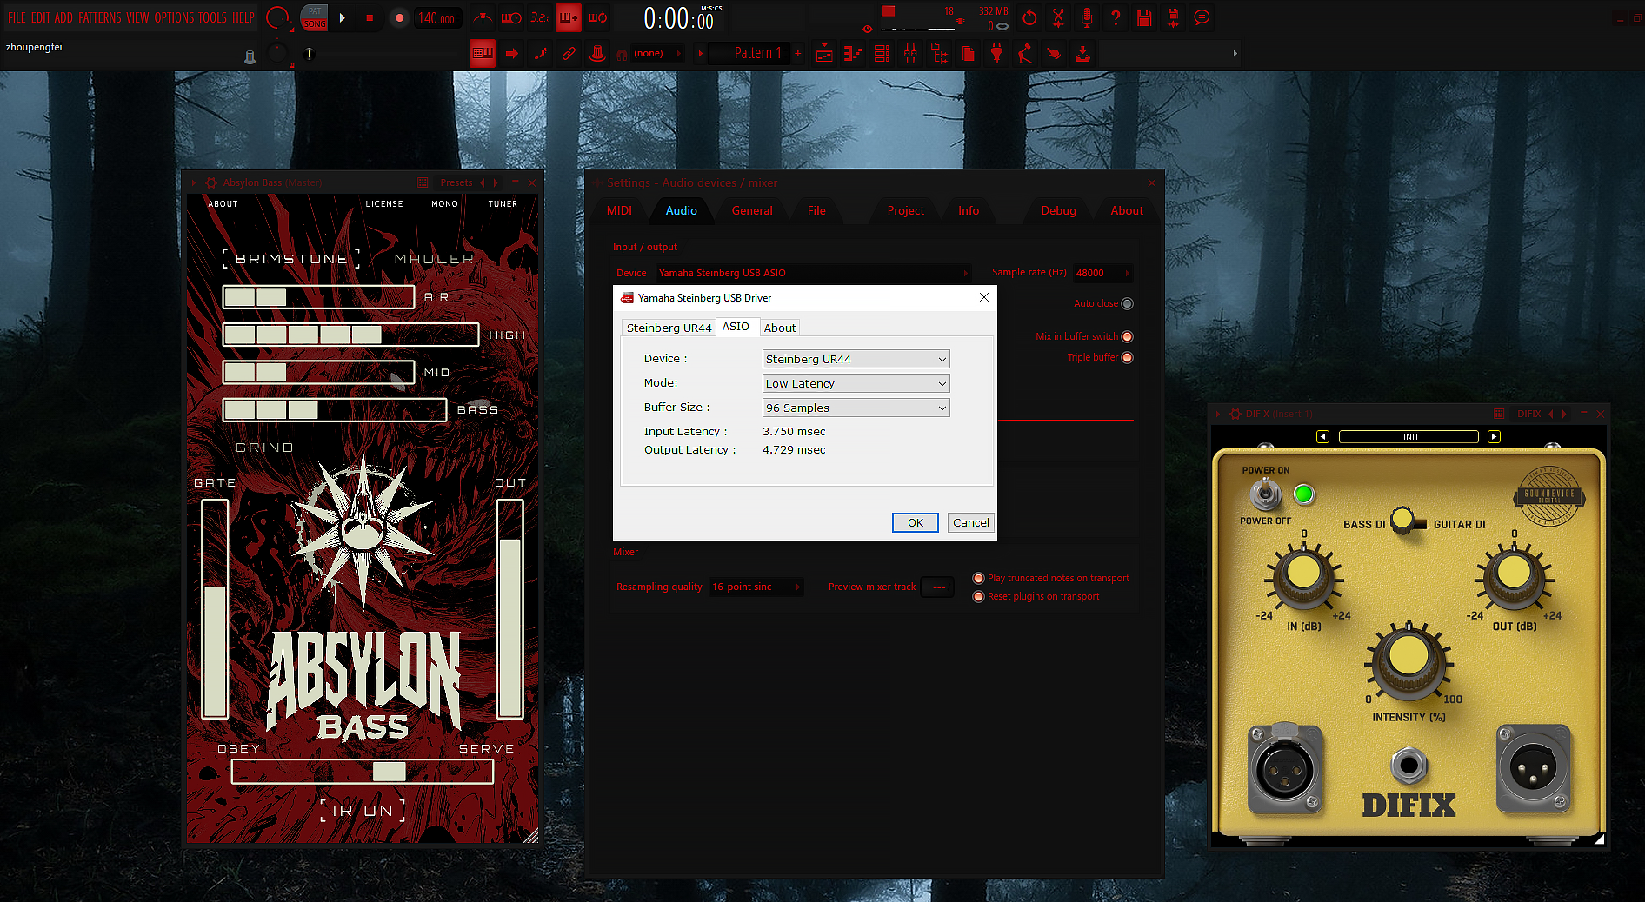The width and height of the screenshot is (1645, 902).
Task: Toggle IR ON in Absylon Bass
Action: (363, 811)
